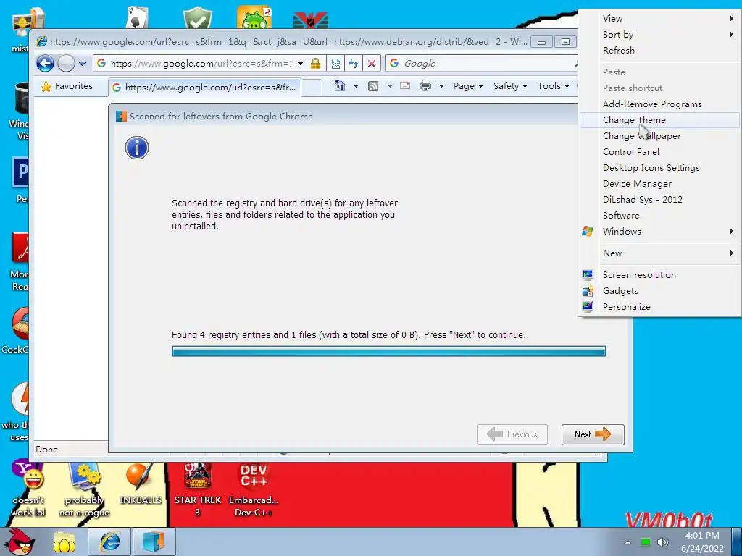Image resolution: width=742 pixels, height=556 pixels.
Task: Expand the Home button dropdown
Action: pos(356,86)
